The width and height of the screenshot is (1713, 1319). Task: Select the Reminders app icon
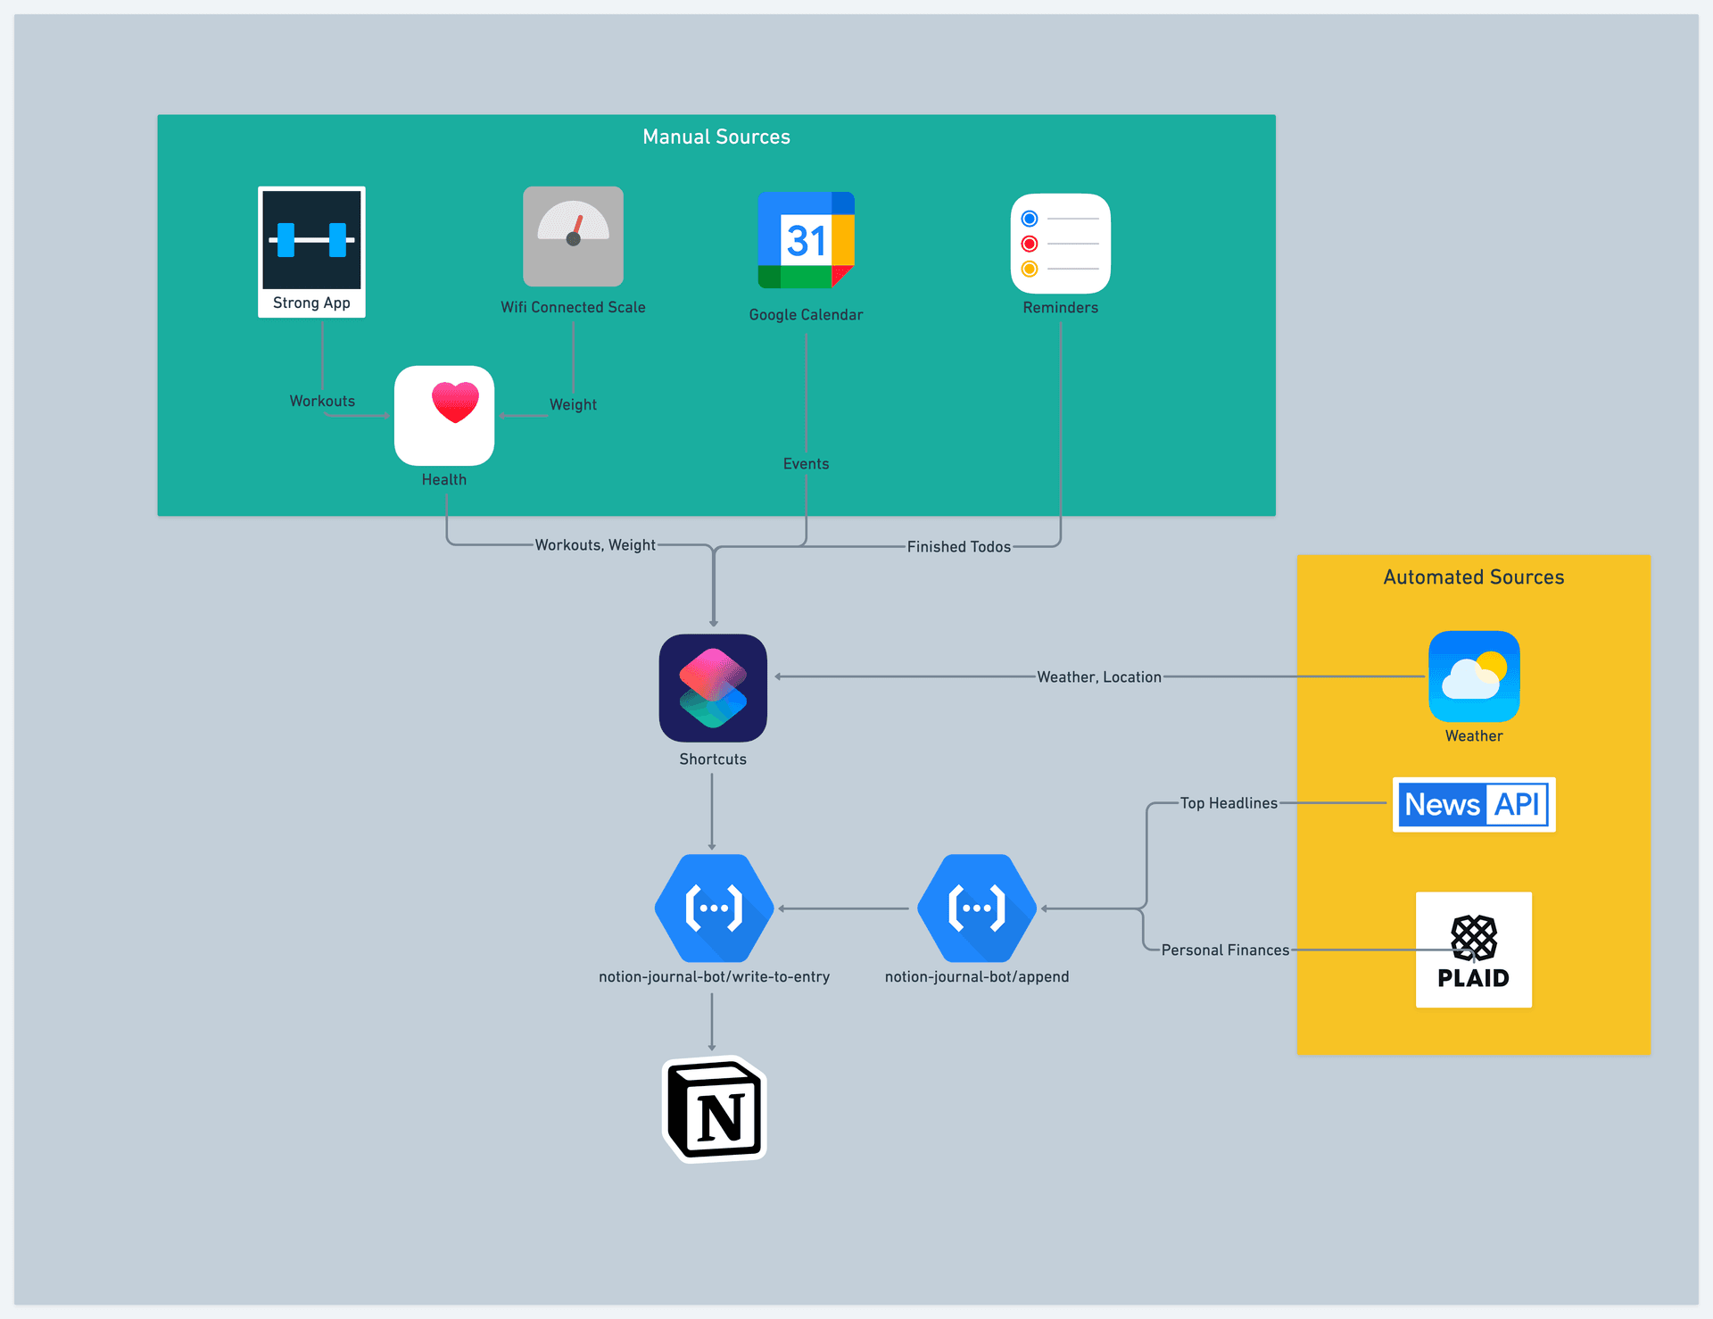(1060, 244)
